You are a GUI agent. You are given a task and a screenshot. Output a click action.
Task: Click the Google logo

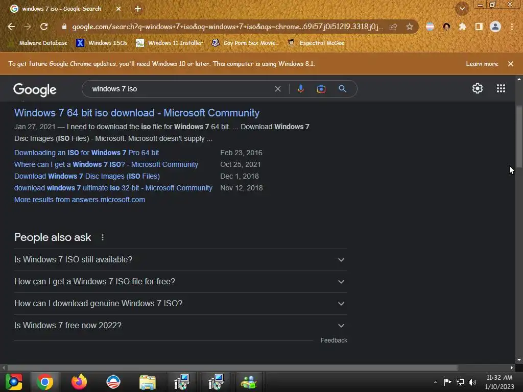pos(35,89)
